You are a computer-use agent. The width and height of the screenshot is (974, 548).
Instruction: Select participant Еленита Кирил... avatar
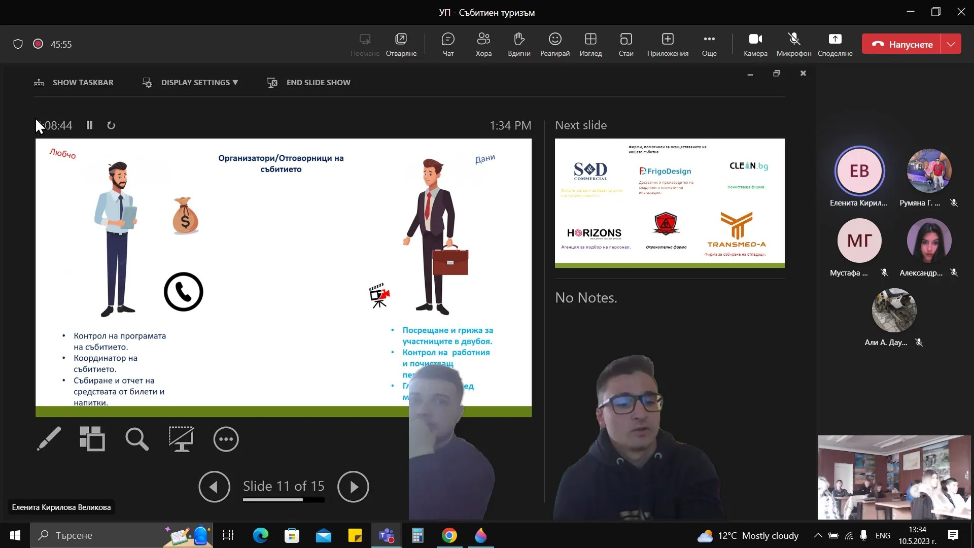[x=859, y=171]
